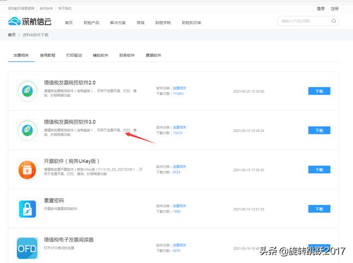Switch to the 辅助软件 tab

pos(100,55)
